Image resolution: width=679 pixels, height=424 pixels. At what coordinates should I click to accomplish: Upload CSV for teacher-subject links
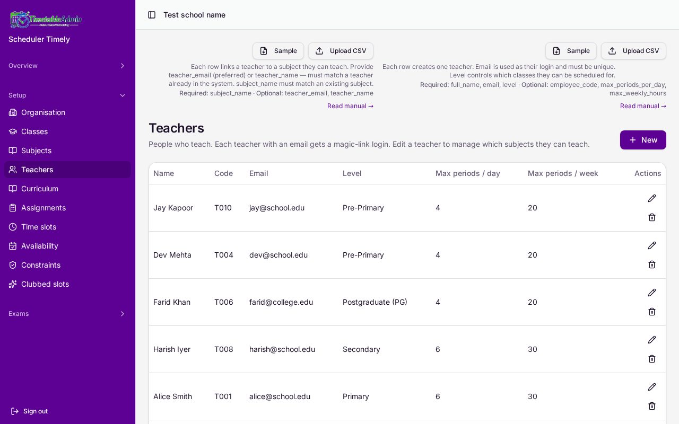341,51
